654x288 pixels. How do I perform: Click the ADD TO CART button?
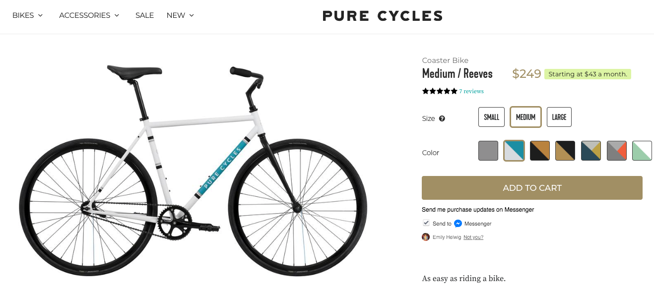click(532, 188)
